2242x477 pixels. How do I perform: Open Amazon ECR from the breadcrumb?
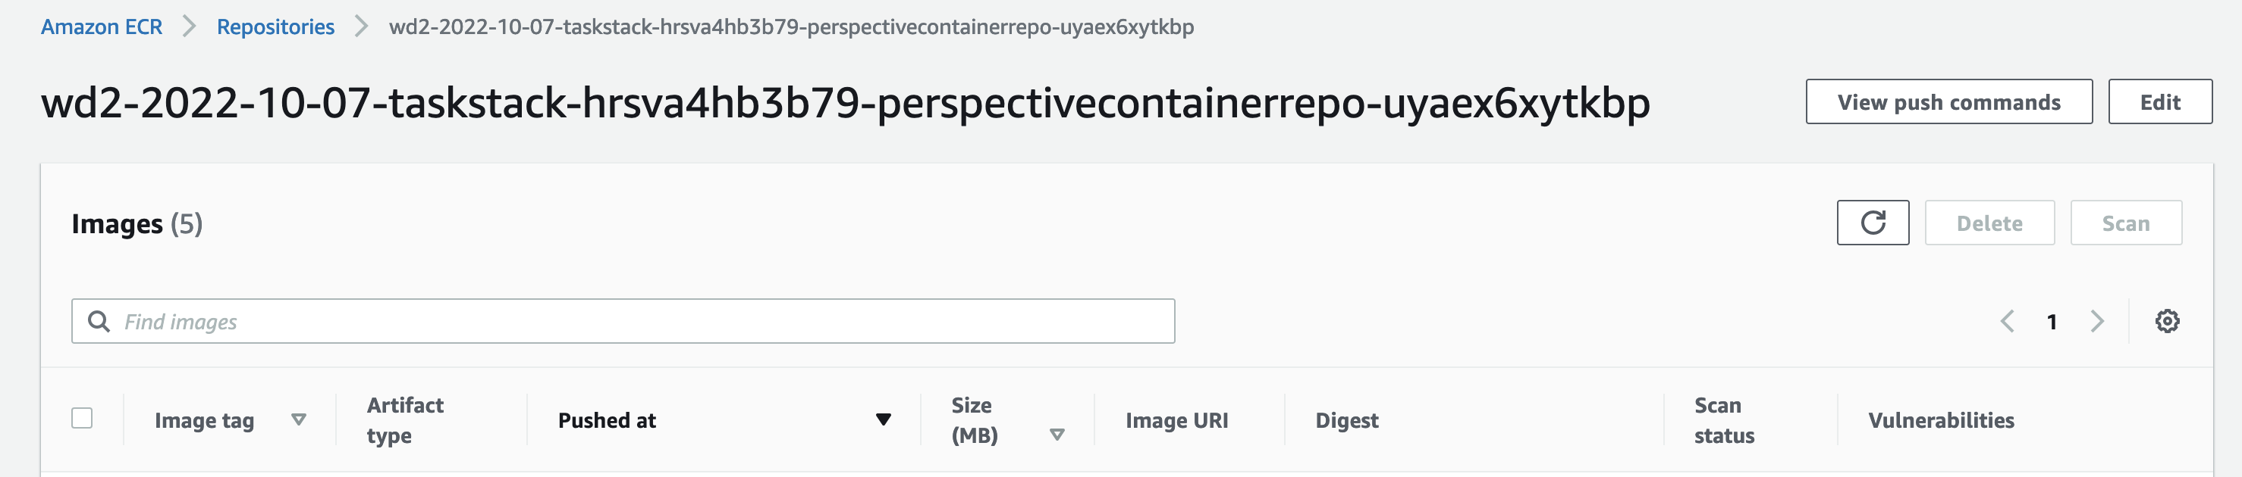pyautogui.click(x=101, y=26)
